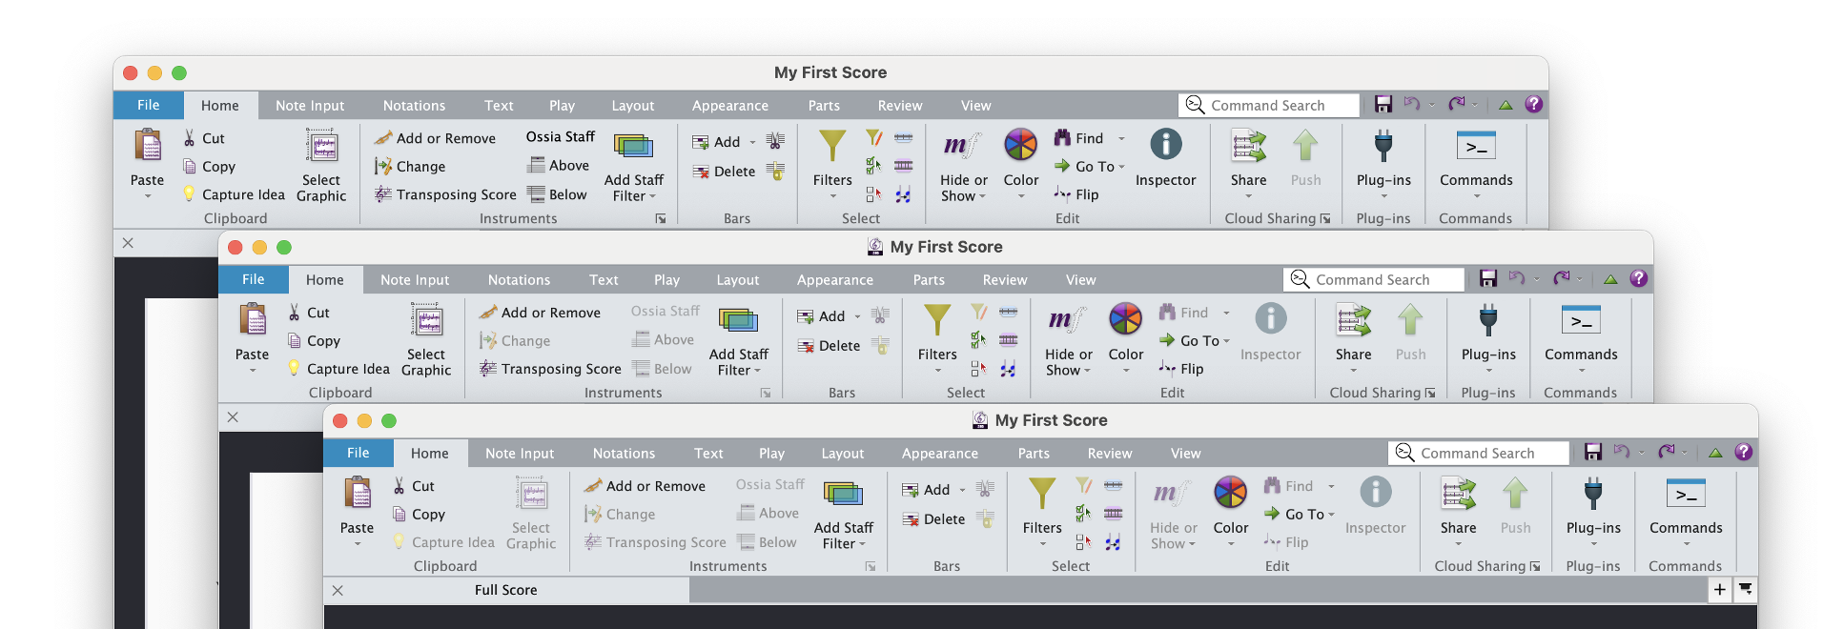Click the Paste icon in the frontmost window
The image size is (1844, 629).
click(357, 495)
